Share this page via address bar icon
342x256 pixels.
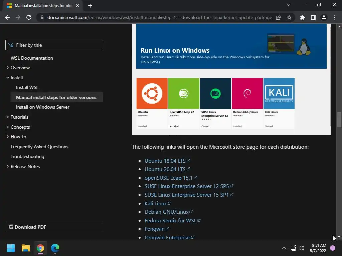(279, 17)
